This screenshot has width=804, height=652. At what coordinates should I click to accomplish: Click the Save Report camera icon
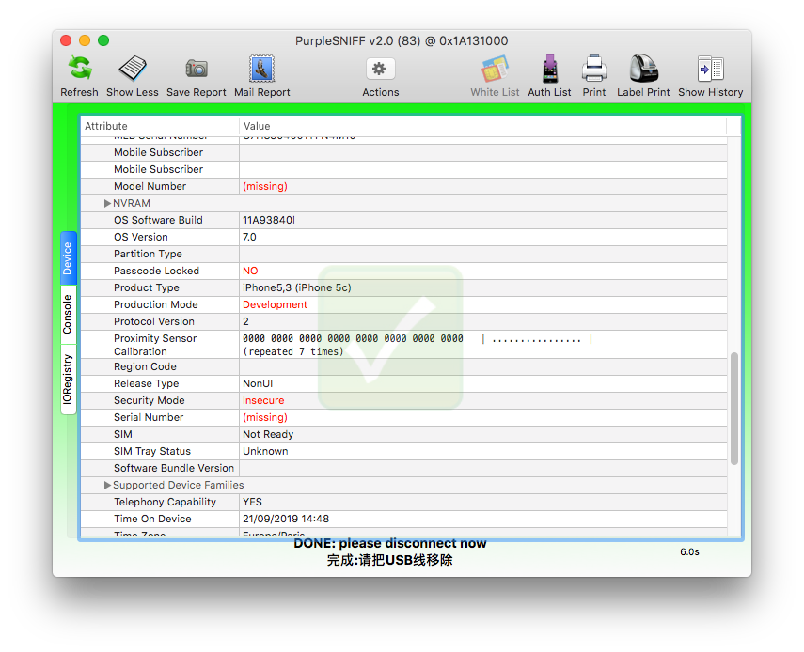click(196, 69)
